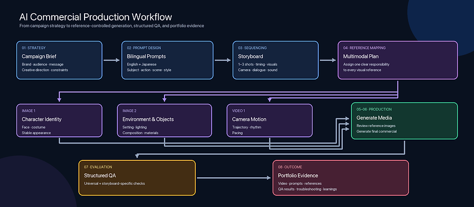Screen dimensions: 474x207
Task: Select the '04 · REFERENCE MAPPING' label
Action: pos(364,48)
